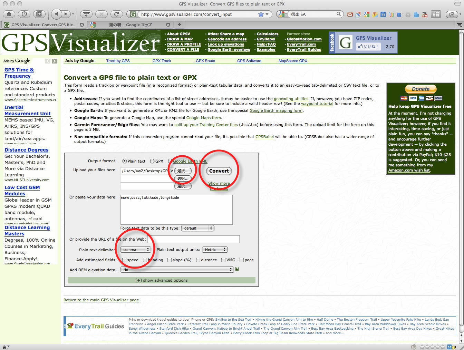Open the Plain text output units dropdown
Viewport: 464px width, 350px height.
pyautogui.click(x=215, y=250)
